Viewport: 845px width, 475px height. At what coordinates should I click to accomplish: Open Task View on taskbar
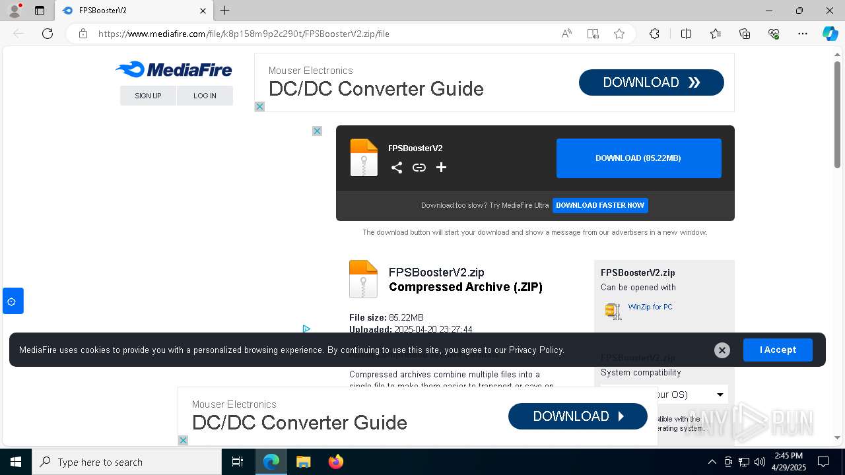[238, 462]
